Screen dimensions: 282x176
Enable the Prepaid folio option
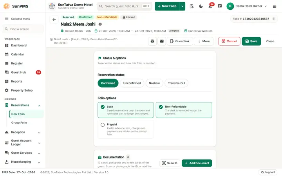coord(126,129)
